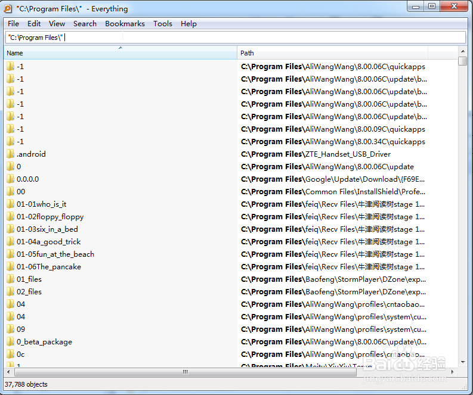This screenshot has height=395, width=473.
Task: Select the 01-06The_pancake folder name
Action: pos(49,267)
